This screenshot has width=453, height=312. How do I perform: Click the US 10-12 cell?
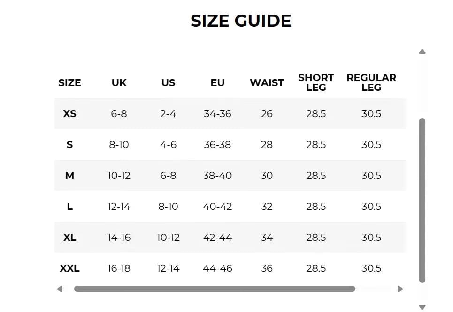click(x=168, y=238)
